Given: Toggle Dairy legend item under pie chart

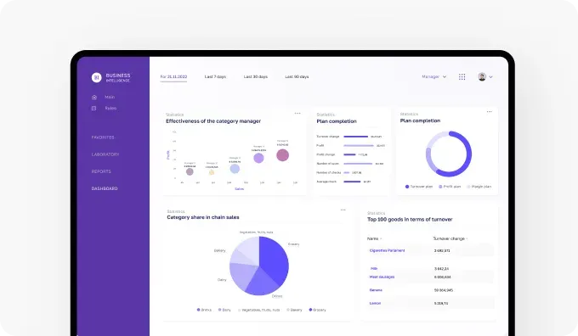Looking at the screenshot, I should point(224,310).
